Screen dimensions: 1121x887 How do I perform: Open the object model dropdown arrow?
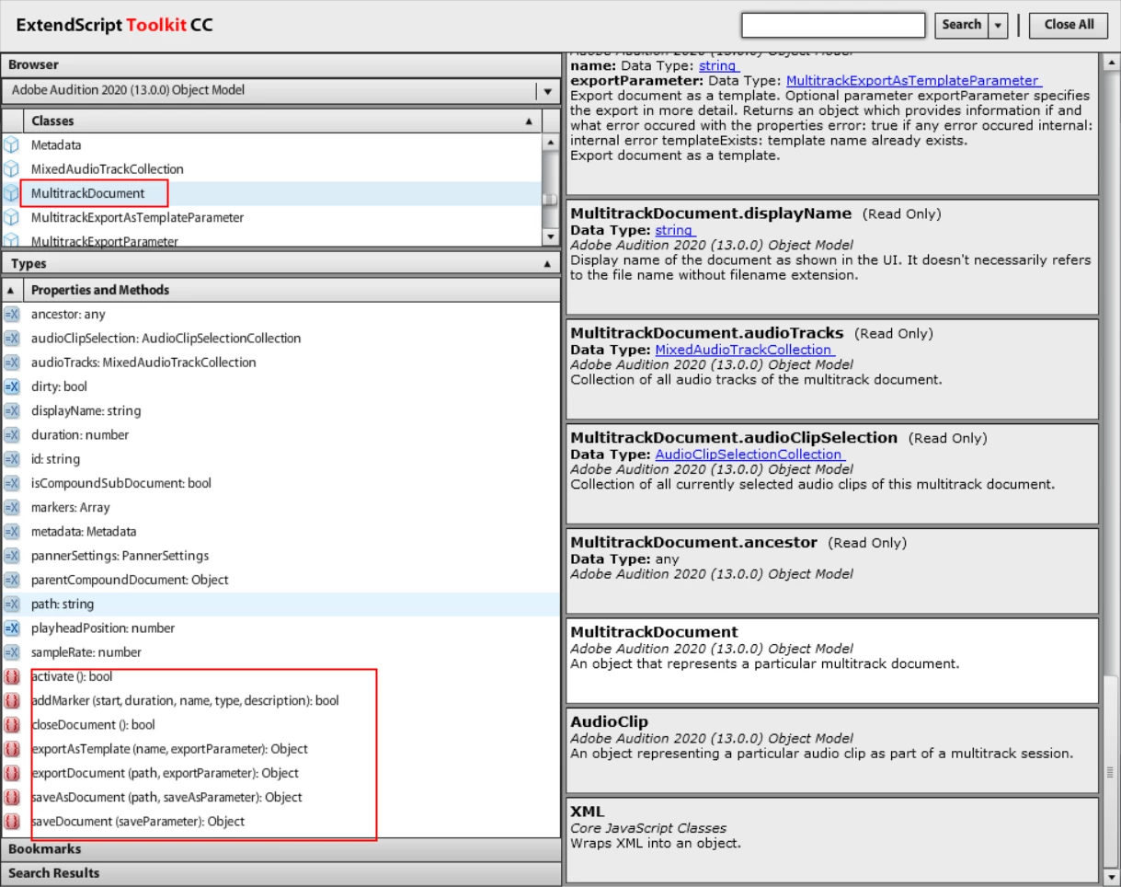547,91
